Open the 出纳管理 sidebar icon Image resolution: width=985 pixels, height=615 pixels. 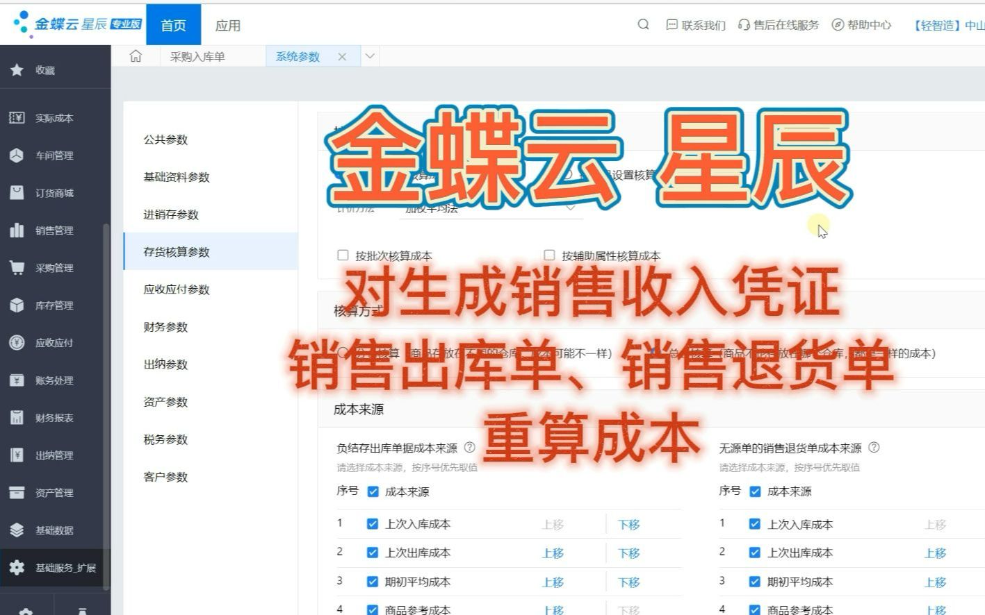(17, 455)
